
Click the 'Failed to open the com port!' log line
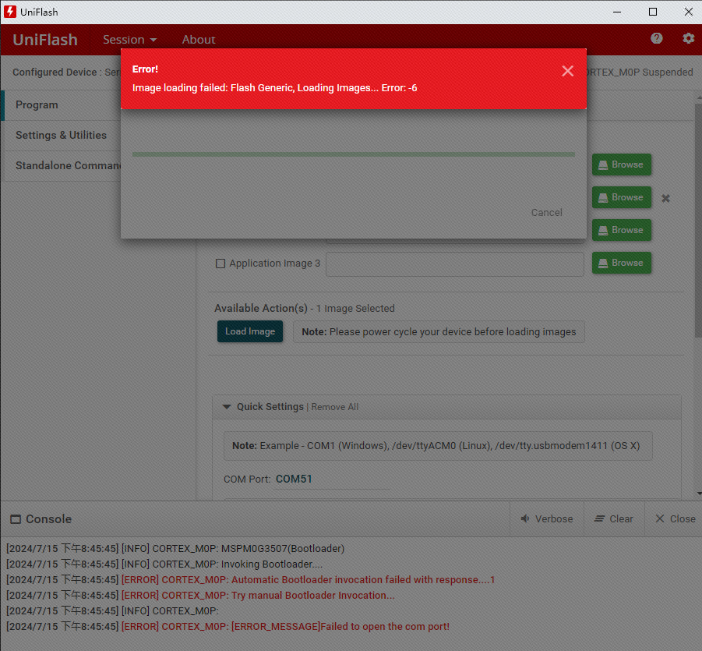coord(228,626)
